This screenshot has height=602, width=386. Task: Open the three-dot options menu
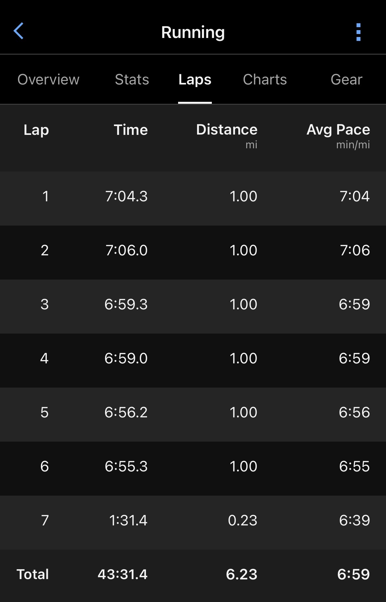(x=358, y=32)
